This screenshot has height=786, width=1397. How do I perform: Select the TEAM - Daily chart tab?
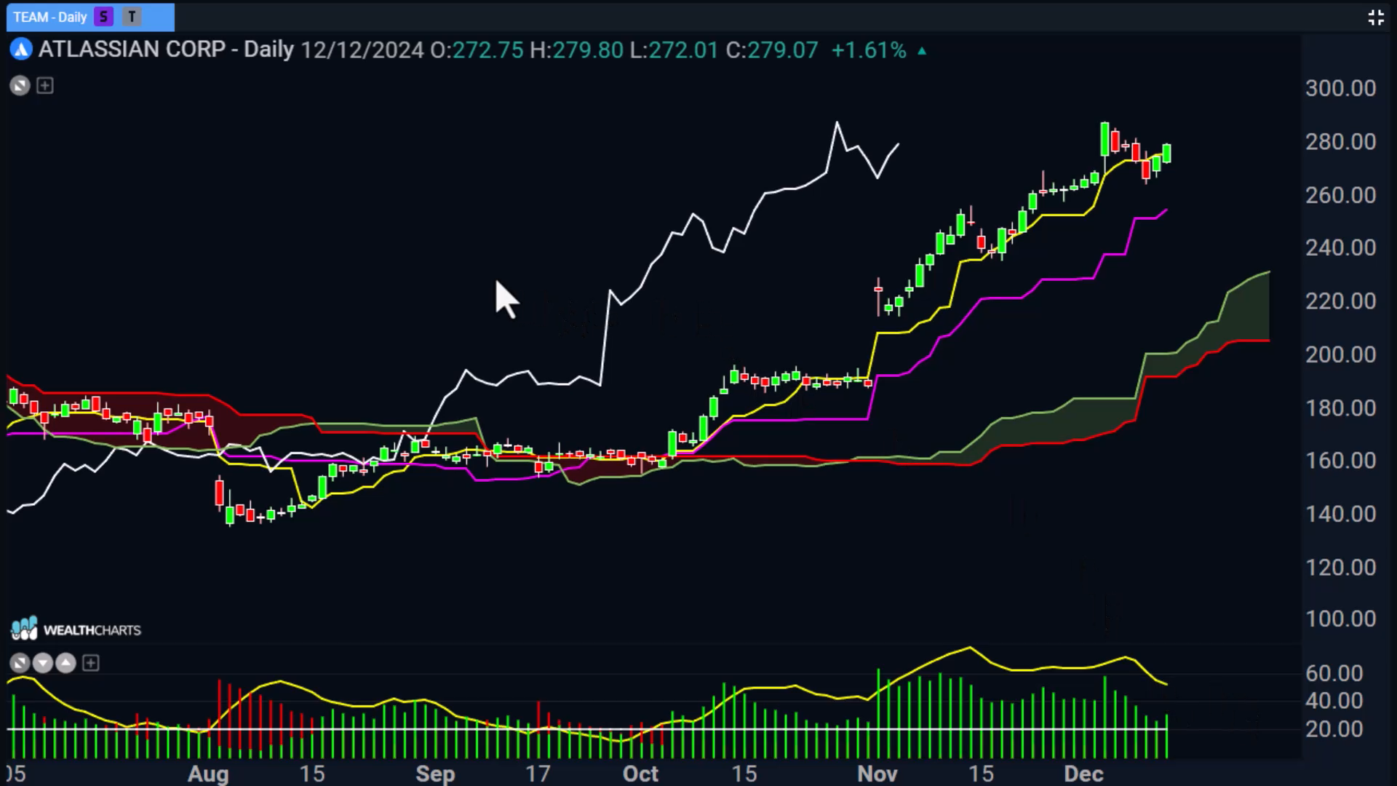(90, 17)
